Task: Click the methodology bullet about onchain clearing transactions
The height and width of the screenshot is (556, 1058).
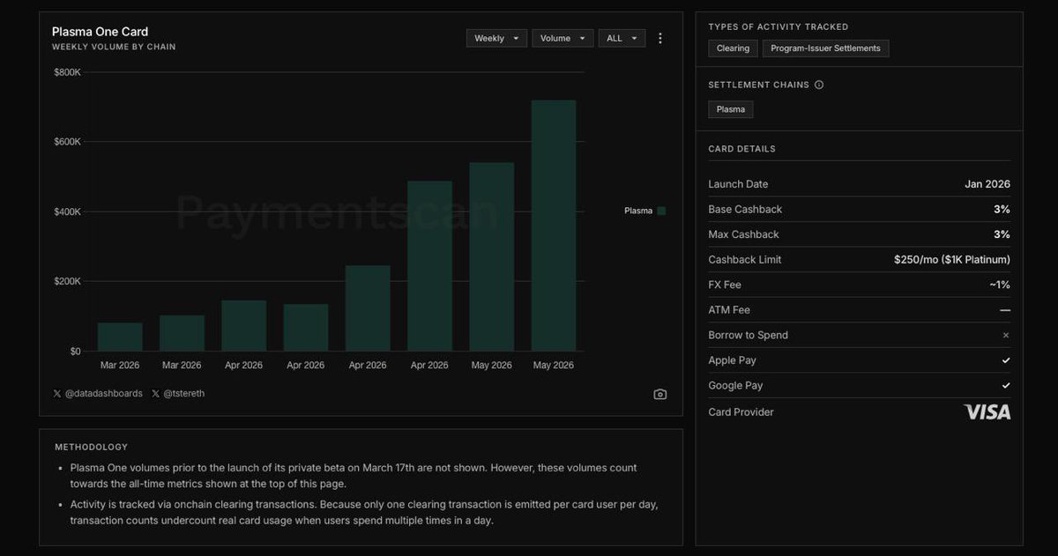Action: click(x=364, y=512)
